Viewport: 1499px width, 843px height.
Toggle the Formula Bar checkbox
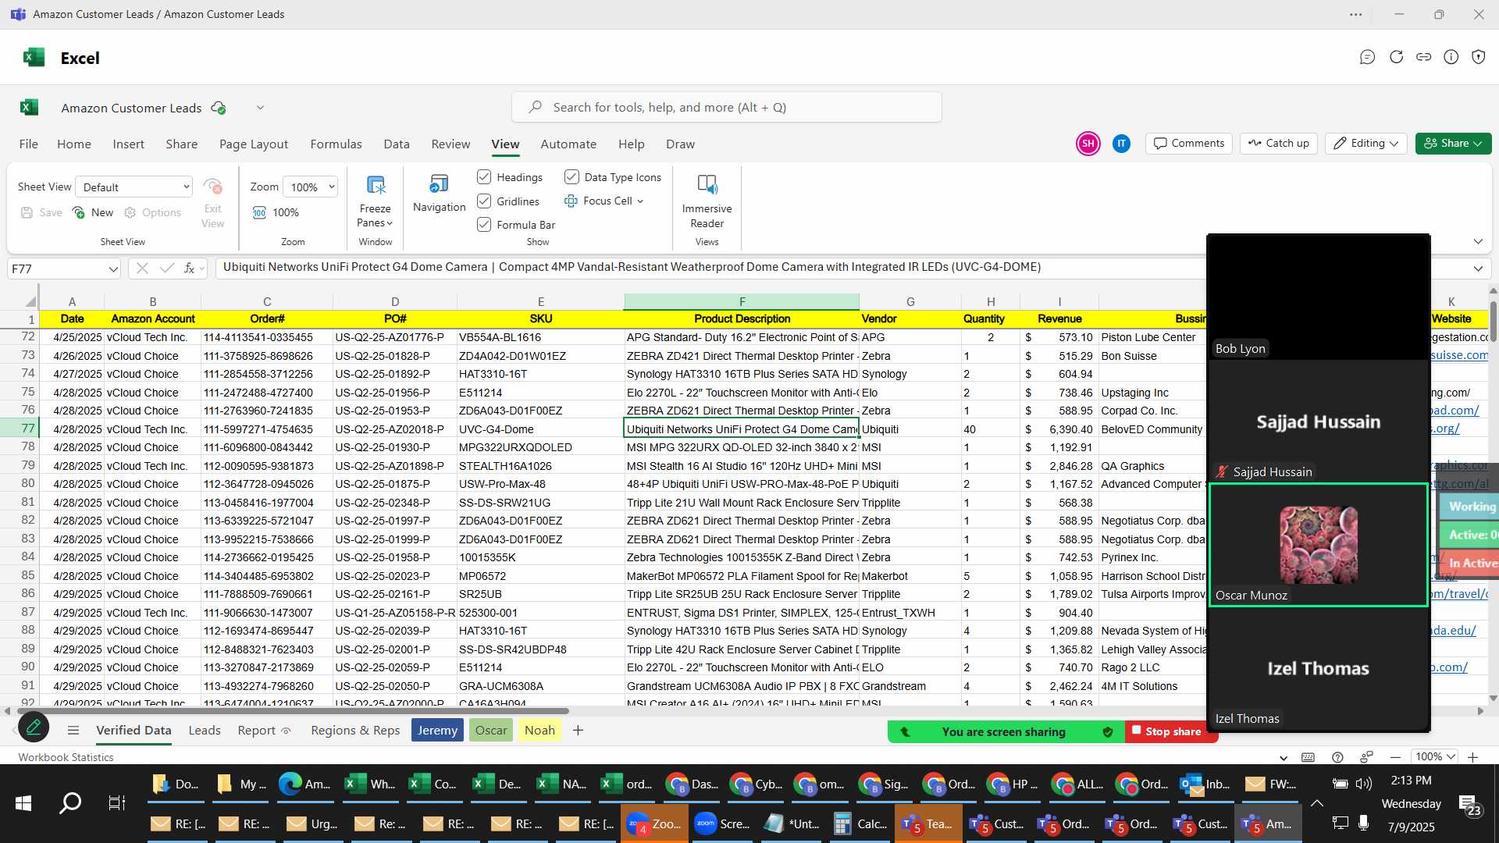point(484,225)
